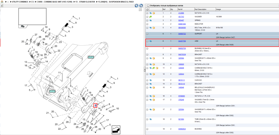Open part number 84457756 link
The width and height of the screenshot is (279, 135).
tap(182, 41)
